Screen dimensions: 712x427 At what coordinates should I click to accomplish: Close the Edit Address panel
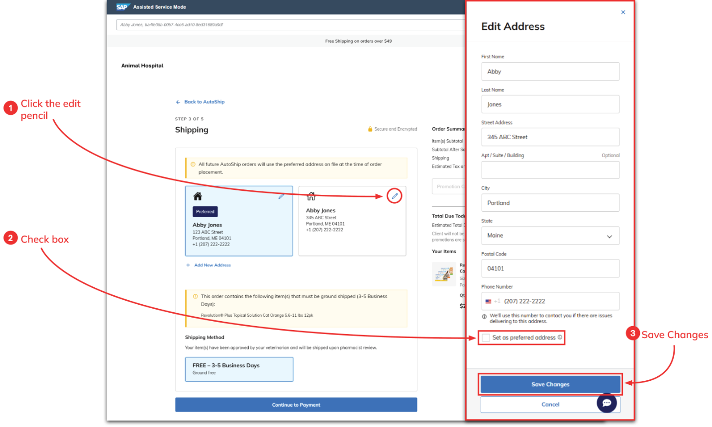pyautogui.click(x=623, y=12)
